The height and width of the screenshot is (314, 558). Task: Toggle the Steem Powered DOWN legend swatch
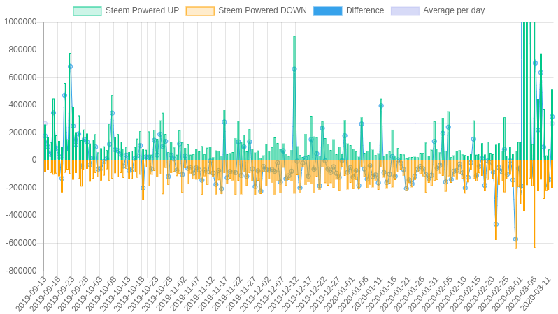coord(200,11)
